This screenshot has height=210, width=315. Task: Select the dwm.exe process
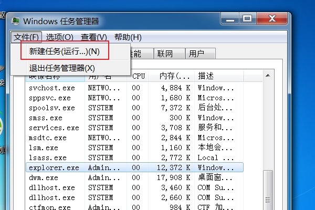[134, 177]
